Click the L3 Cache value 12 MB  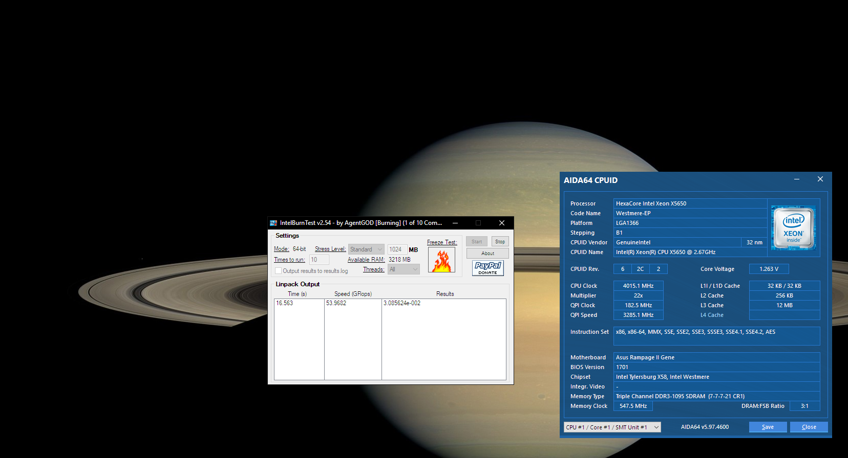[x=784, y=305]
